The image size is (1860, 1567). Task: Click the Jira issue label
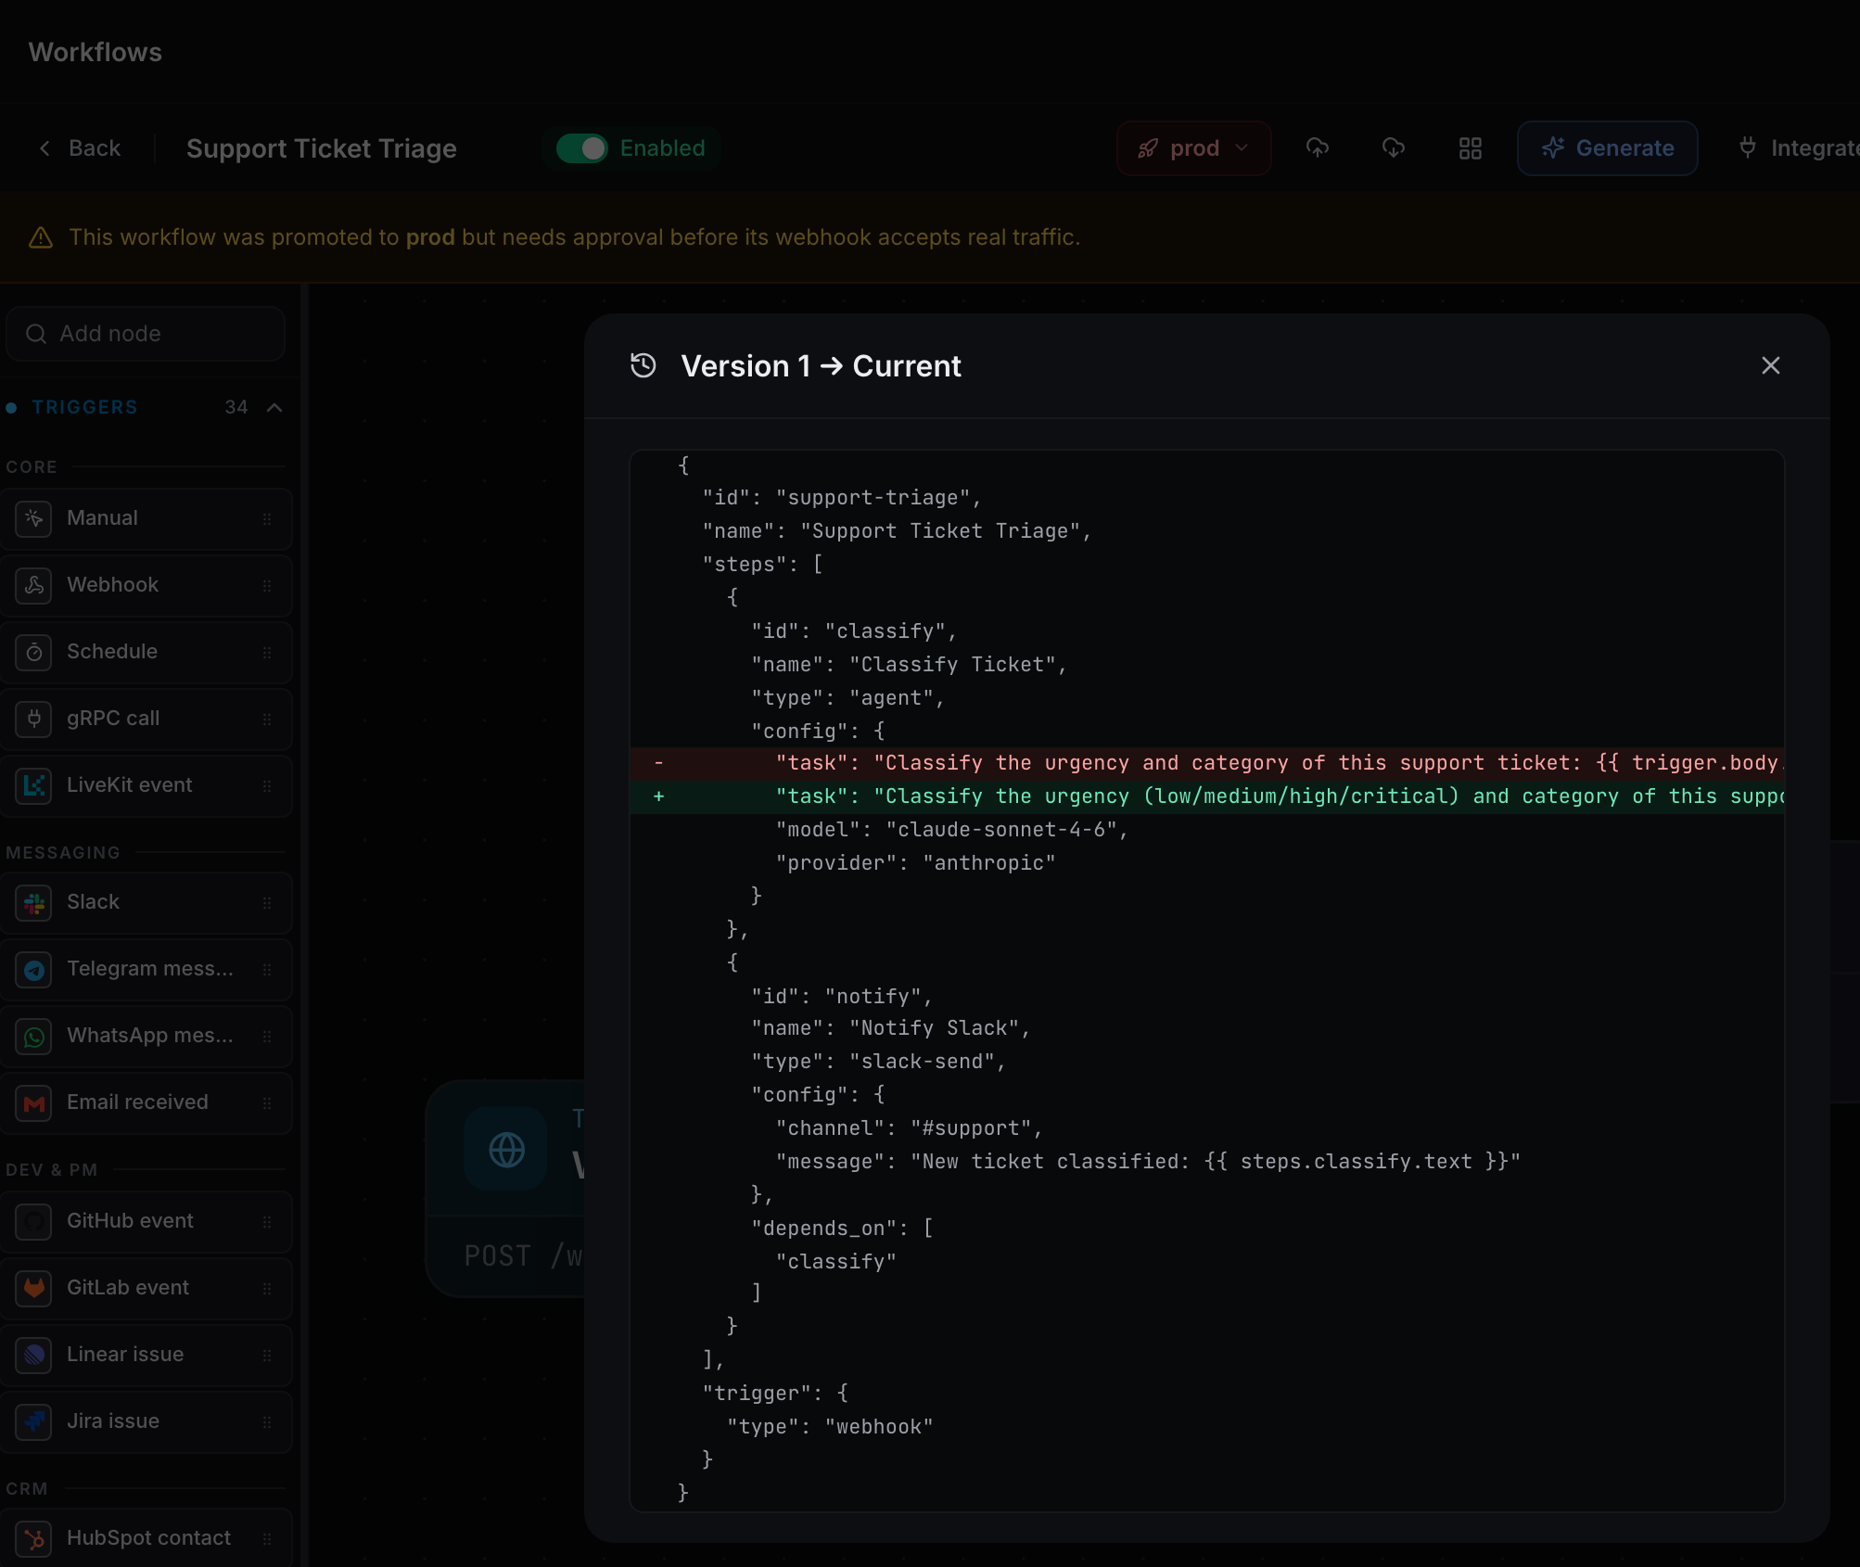coord(113,1421)
